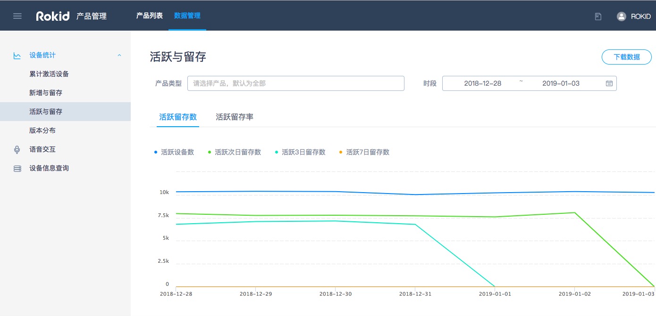Open 版本分布 in the sidebar
The height and width of the screenshot is (316, 656).
click(42, 130)
